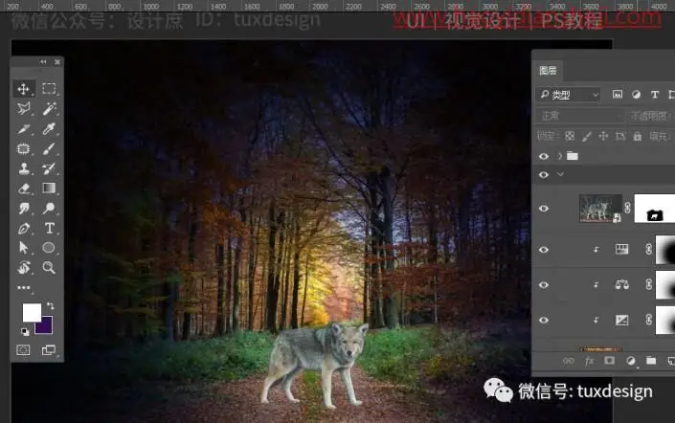Select mask thumbnail of color balance layer

click(x=665, y=284)
